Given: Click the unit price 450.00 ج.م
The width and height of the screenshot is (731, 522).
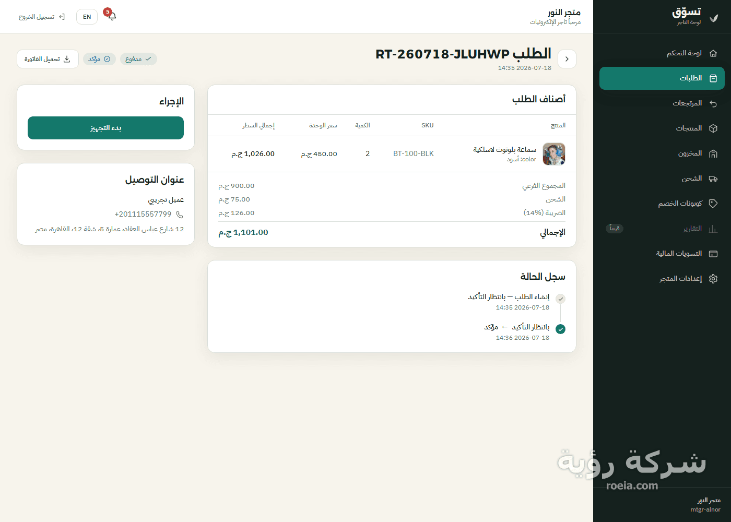Looking at the screenshot, I should [319, 154].
